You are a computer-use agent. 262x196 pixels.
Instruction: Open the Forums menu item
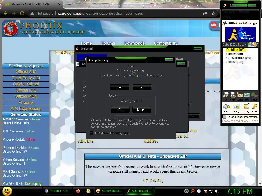tap(108, 43)
